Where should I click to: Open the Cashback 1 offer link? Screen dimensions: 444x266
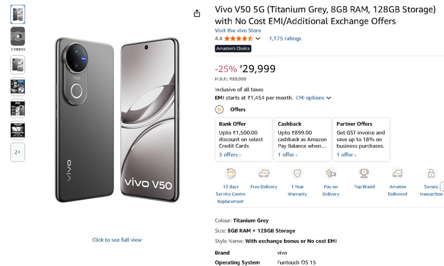click(287, 155)
